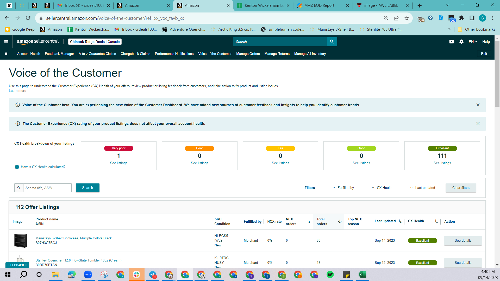
Task: Reload the page with the browser refresh button
Action: (28, 18)
